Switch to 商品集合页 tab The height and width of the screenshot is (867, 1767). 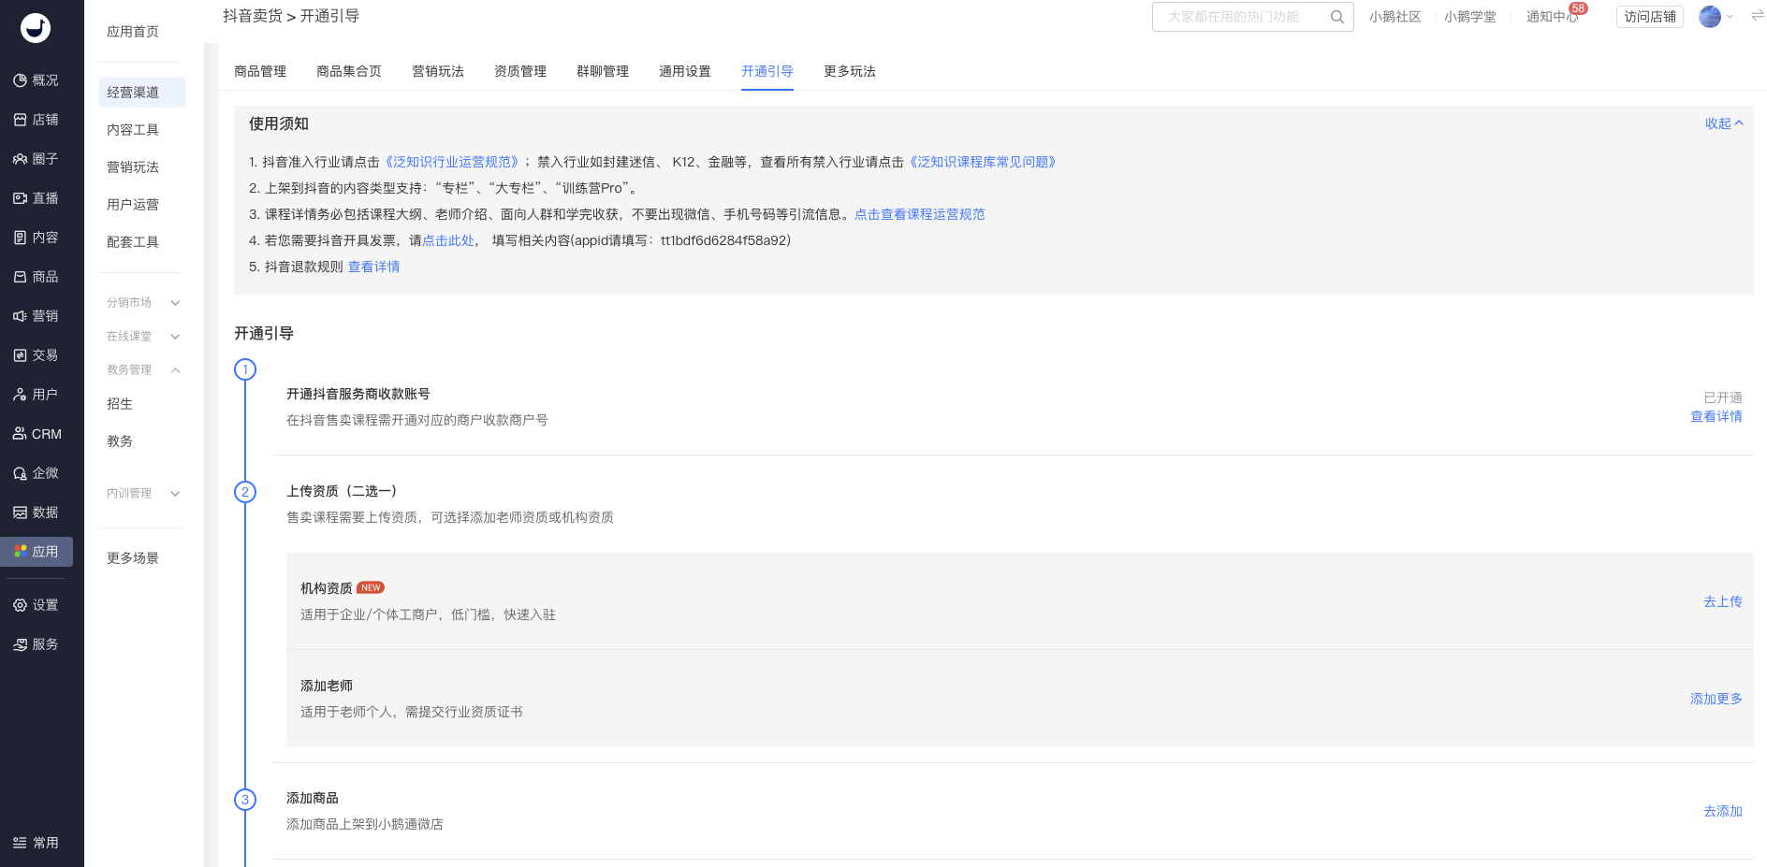tap(349, 71)
